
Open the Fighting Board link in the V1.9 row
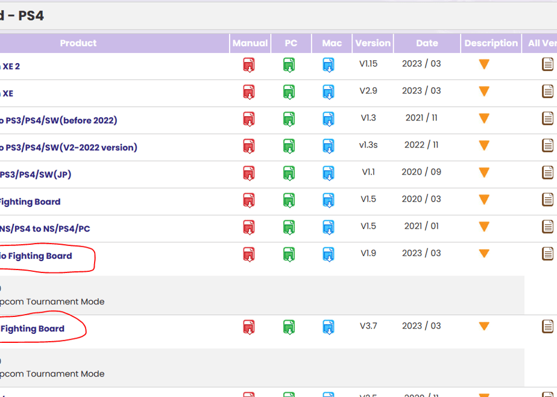point(36,256)
